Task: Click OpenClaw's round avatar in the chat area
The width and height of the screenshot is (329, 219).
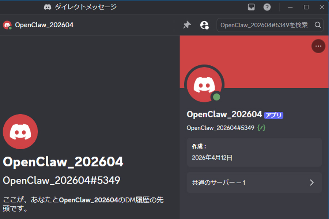Action: (x=20, y=132)
